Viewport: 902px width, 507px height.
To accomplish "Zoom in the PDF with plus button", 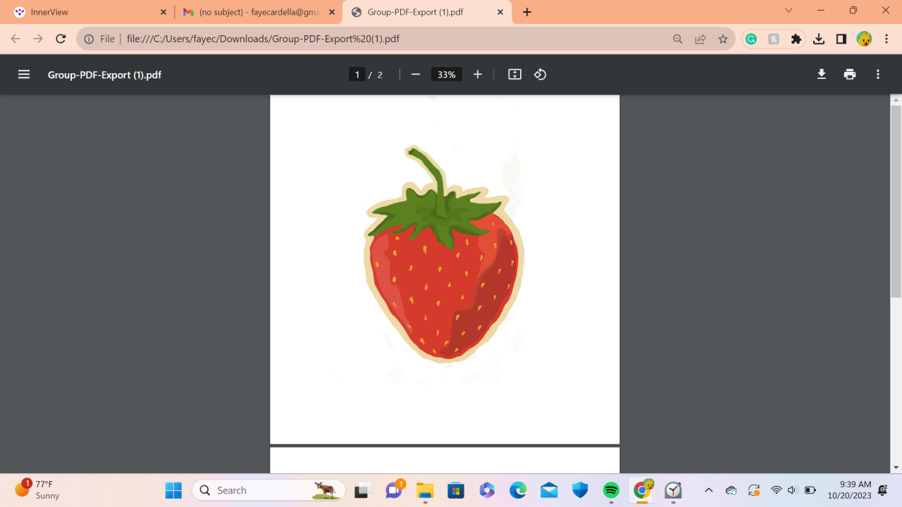I will (x=478, y=75).
